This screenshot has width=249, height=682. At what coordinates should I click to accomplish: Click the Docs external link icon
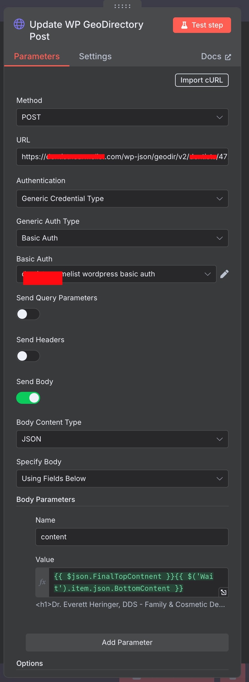[228, 57]
